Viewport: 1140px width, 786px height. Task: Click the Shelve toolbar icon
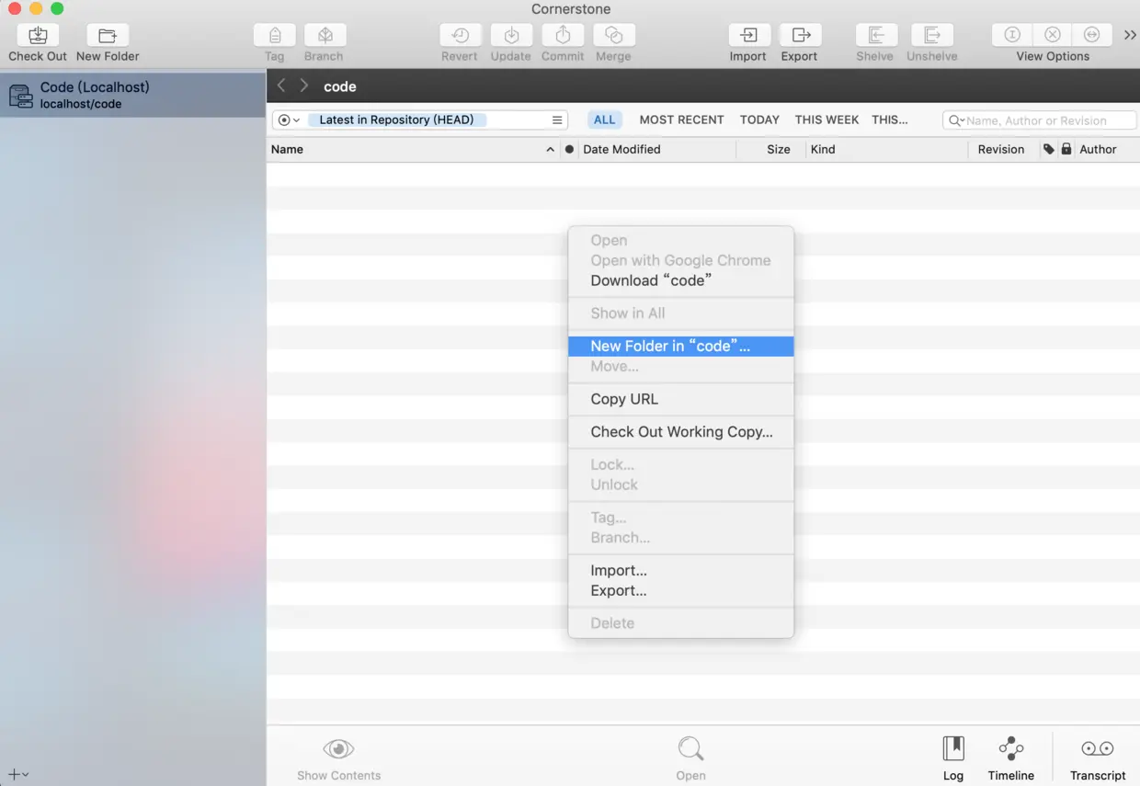pyautogui.click(x=875, y=36)
